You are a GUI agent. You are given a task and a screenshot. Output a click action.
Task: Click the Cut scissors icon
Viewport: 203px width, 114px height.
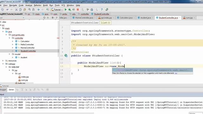tap(16, 9)
